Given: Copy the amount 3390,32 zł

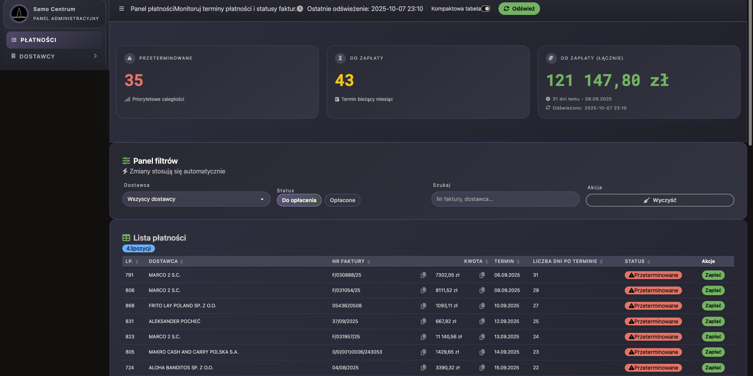Looking at the screenshot, I should tap(482, 368).
